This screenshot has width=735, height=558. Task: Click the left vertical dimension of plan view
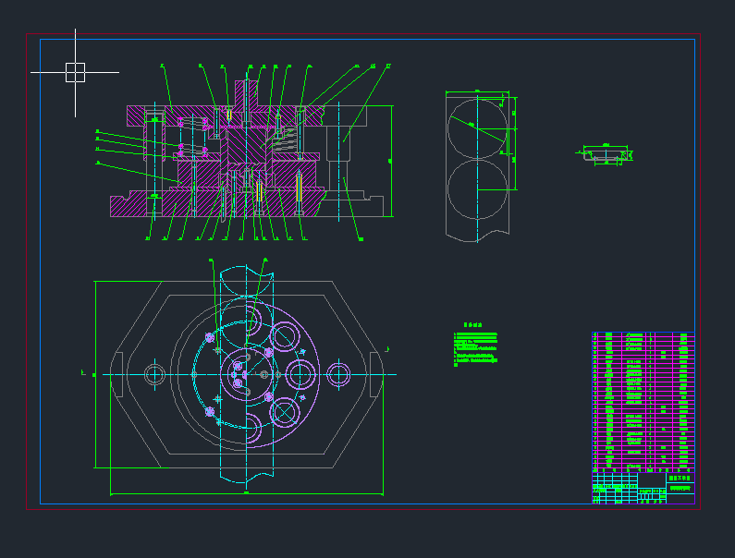[x=95, y=374]
